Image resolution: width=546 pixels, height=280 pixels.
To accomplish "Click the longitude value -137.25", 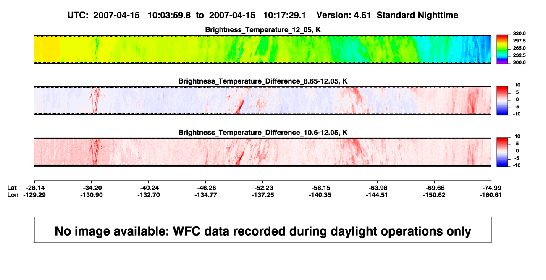I will point(263,195).
